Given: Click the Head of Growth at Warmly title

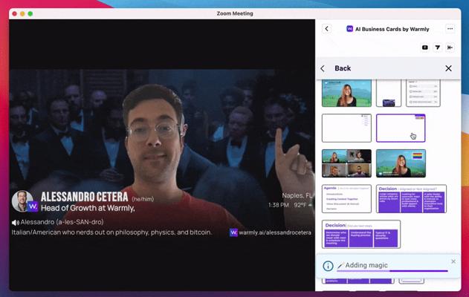Looking at the screenshot, I should 88,208.
